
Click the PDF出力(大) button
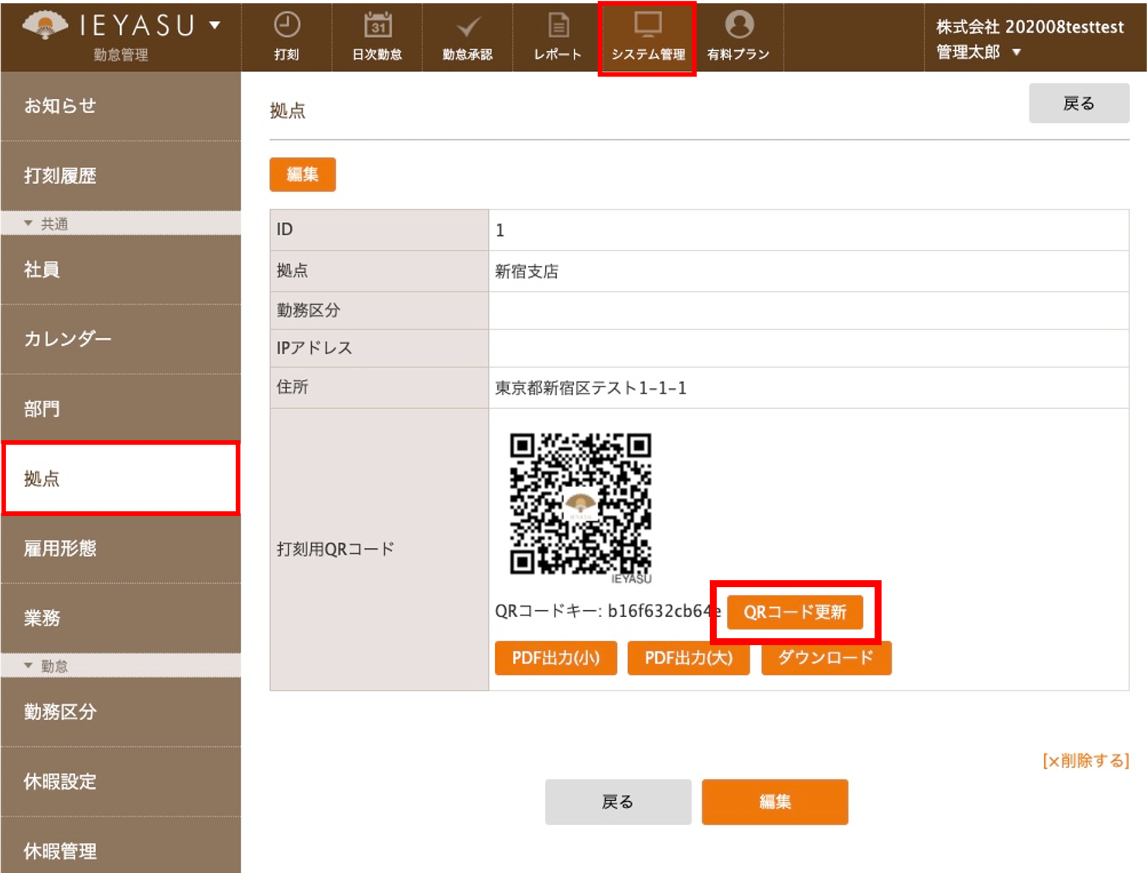tap(688, 658)
